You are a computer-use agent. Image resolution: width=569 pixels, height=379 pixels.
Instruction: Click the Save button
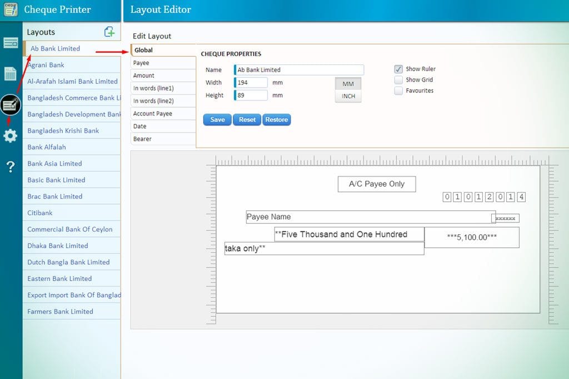tap(217, 119)
